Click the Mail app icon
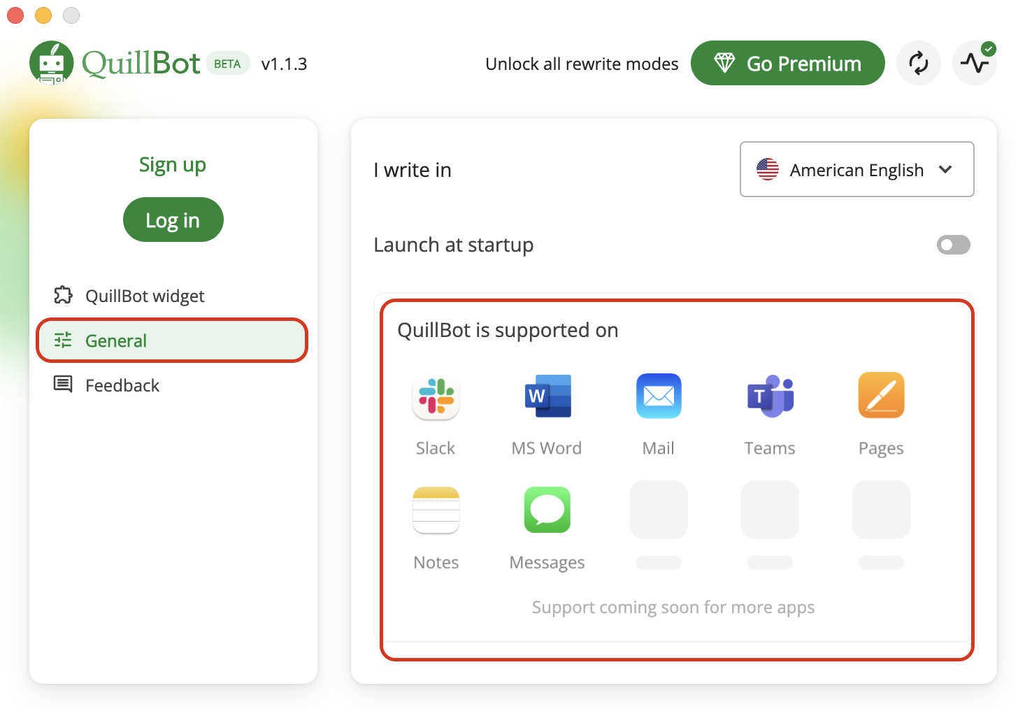Viewport: 1018px width, 709px height. (x=659, y=396)
